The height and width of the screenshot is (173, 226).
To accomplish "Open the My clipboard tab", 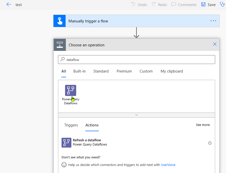I will tap(172, 71).
